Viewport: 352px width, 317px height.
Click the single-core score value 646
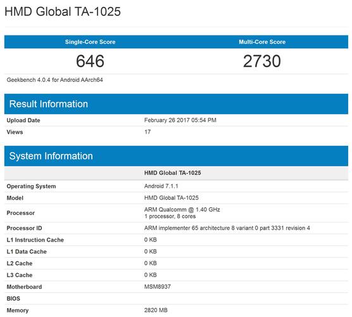coord(90,61)
